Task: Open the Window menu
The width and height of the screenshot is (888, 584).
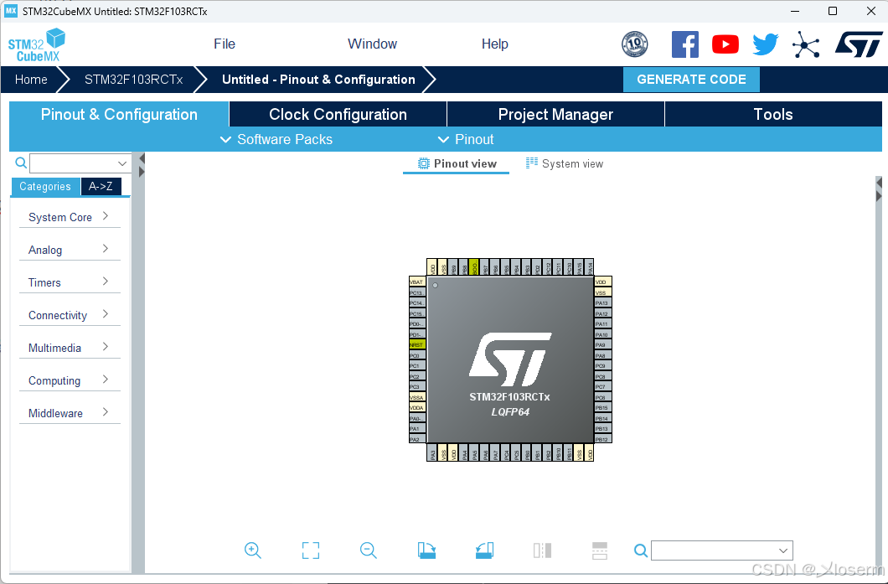Action: pos(372,44)
